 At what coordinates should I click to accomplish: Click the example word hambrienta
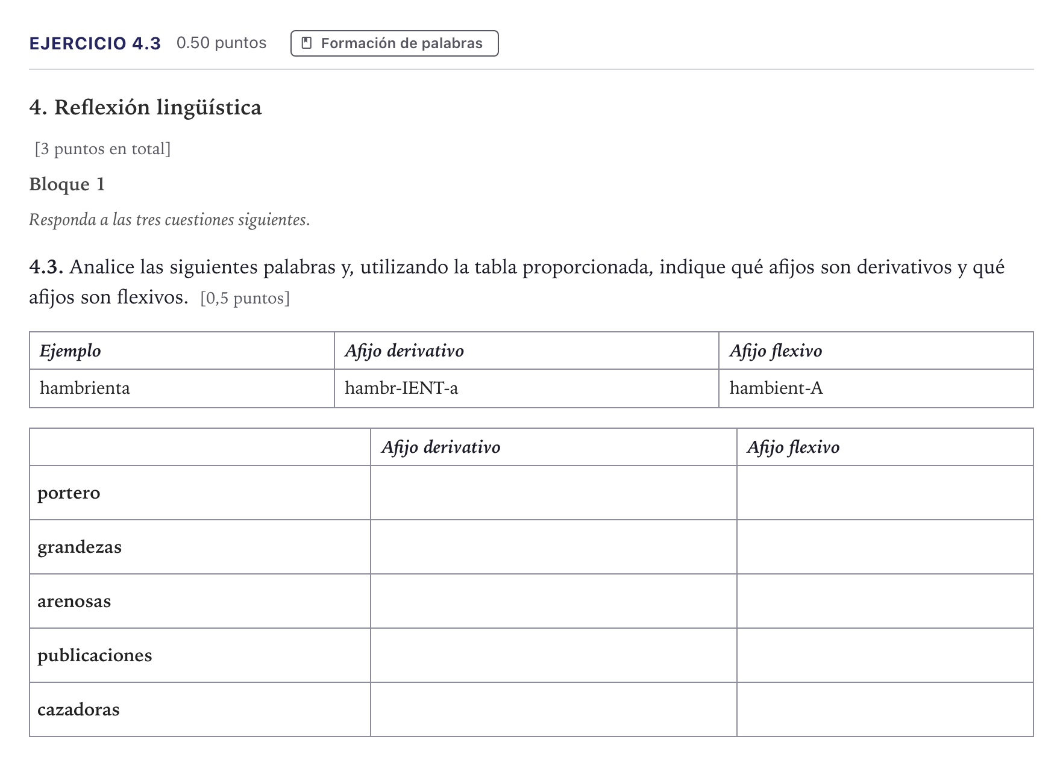[85, 388]
